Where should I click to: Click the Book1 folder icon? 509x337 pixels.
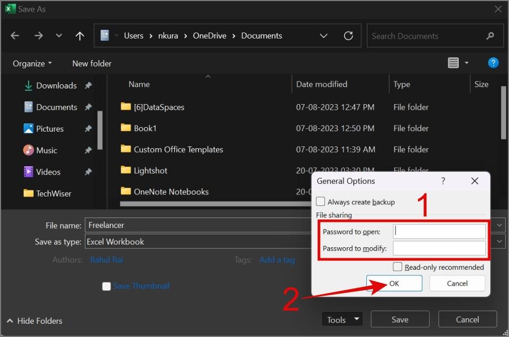click(x=126, y=127)
